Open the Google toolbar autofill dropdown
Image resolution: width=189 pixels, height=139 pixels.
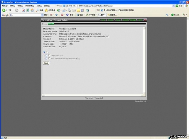click(x=118, y=15)
